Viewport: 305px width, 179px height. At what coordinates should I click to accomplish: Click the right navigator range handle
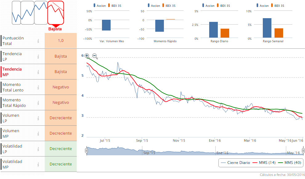(x=303, y=151)
